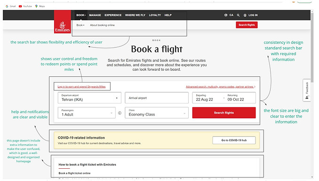Viewport: 319px width, 181px height.
Task: Click the Arrival airport field
Action: click(x=157, y=98)
